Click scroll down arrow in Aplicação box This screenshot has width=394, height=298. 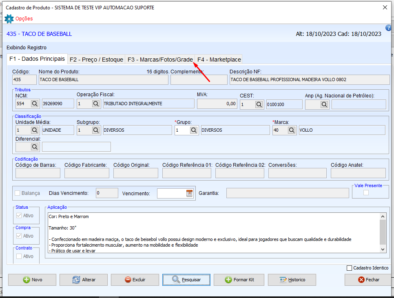[x=383, y=249]
